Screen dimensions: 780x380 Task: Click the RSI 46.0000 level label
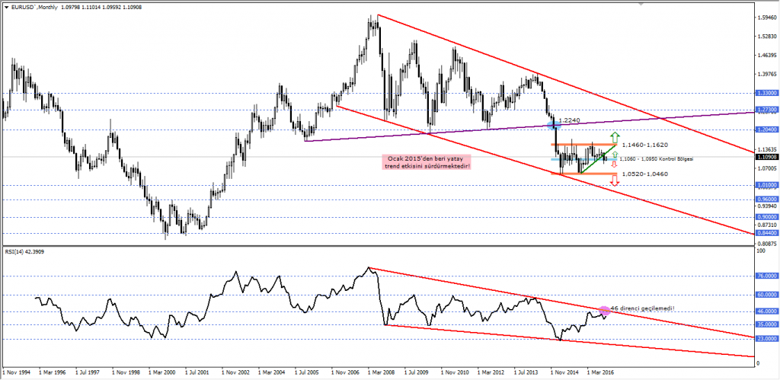click(766, 311)
